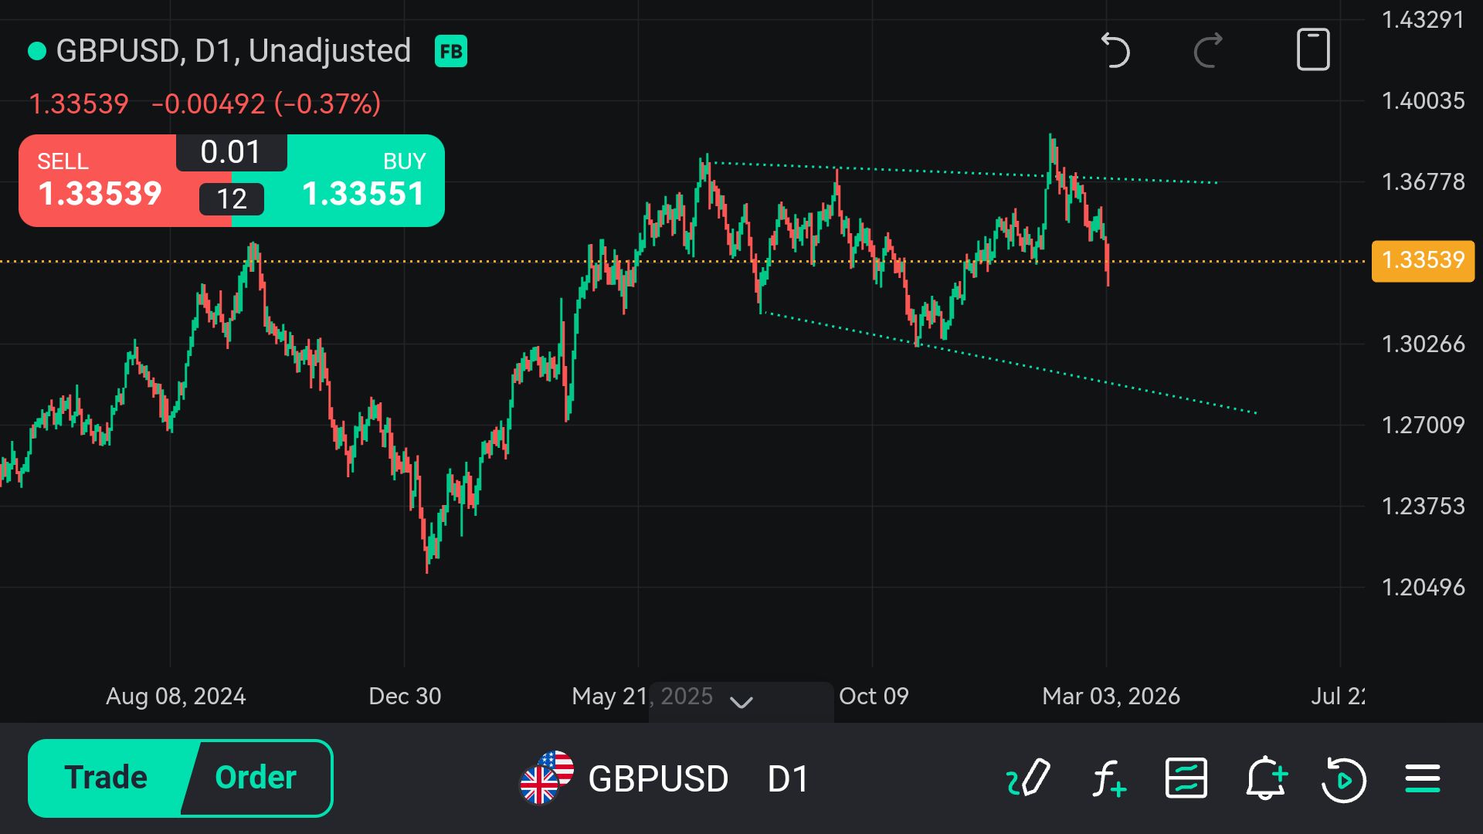Add a price alert bell icon
This screenshot has height=834, width=1483.
pyautogui.click(x=1266, y=778)
